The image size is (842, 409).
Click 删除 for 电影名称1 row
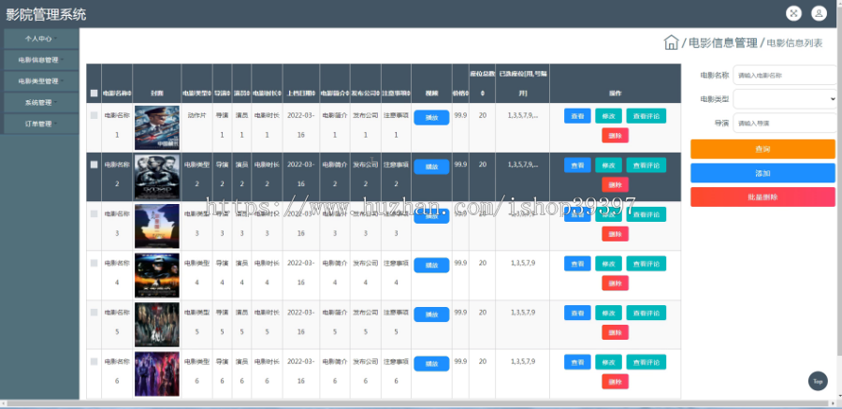615,136
